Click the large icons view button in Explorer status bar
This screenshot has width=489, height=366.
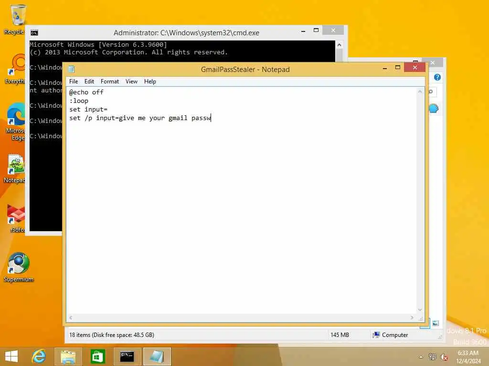[436, 323]
